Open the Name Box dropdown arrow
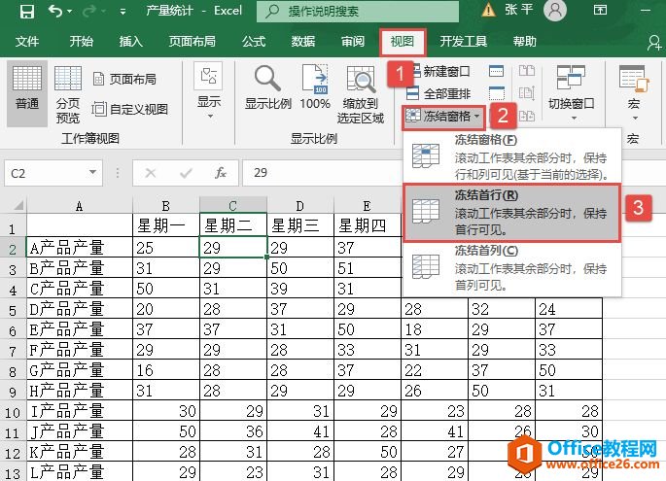Image resolution: width=666 pixels, height=481 pixels. pos(92,172)
